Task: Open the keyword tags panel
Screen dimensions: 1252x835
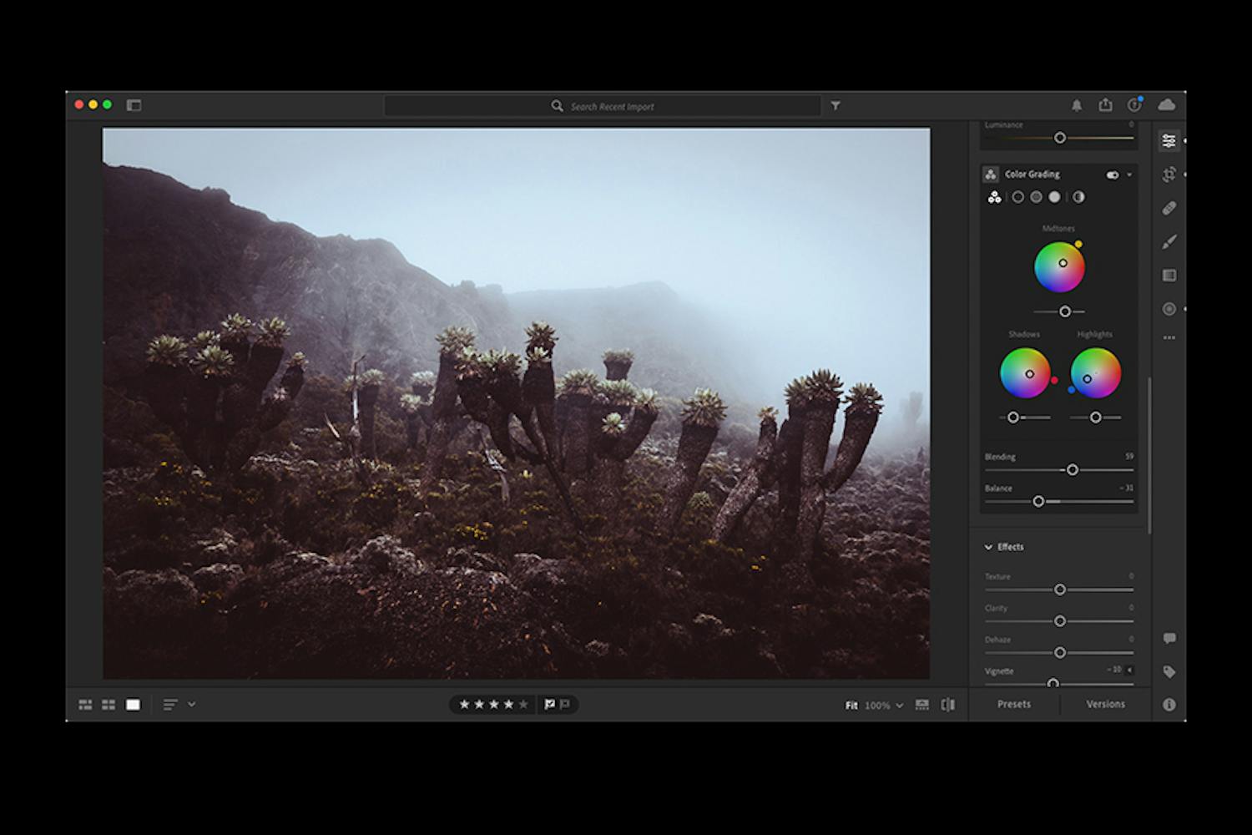Action: click(1169, 670)
